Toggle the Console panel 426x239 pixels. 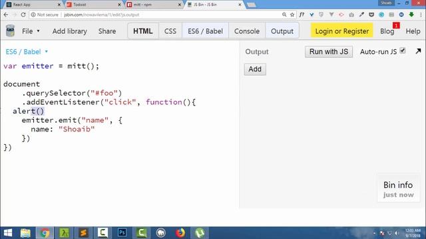click(x=247, y=31)
